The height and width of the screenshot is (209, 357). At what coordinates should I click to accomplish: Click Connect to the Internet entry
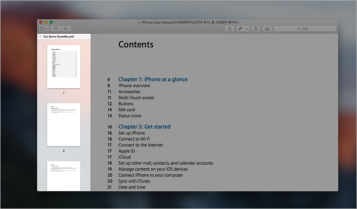[x=140, y=145]
